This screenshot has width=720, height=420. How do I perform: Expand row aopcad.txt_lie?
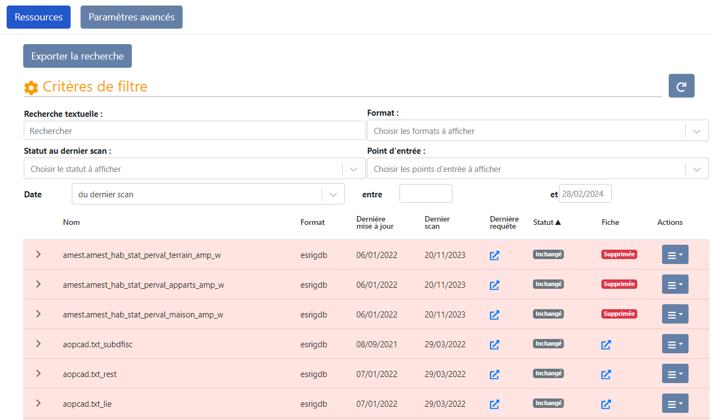click(x=38, y=403)
